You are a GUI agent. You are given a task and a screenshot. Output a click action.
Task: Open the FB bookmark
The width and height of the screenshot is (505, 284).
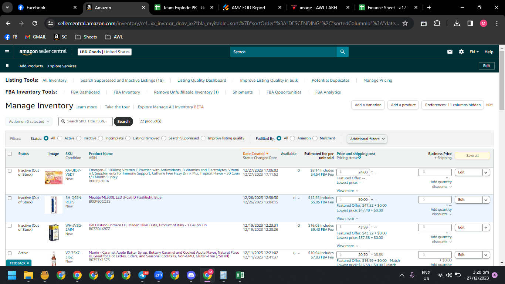point(11,37)
